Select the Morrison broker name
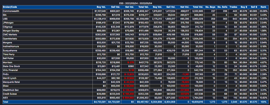 coord(7,62)
